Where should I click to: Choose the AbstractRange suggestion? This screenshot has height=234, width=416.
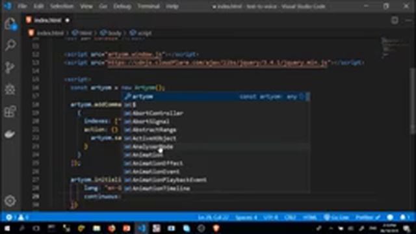pos(215,130)
